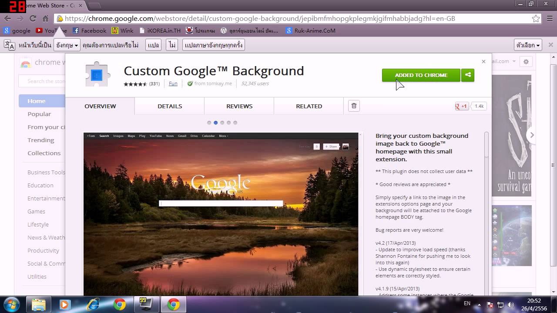Click the trash can remove icon
557x313 pixels.
[354, 106]
